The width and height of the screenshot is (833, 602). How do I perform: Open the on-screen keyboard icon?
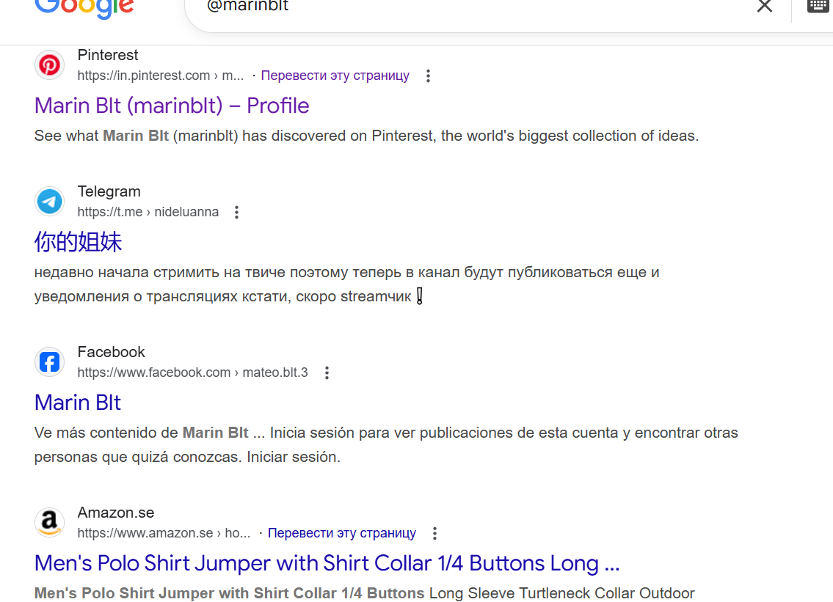(818, 6)
